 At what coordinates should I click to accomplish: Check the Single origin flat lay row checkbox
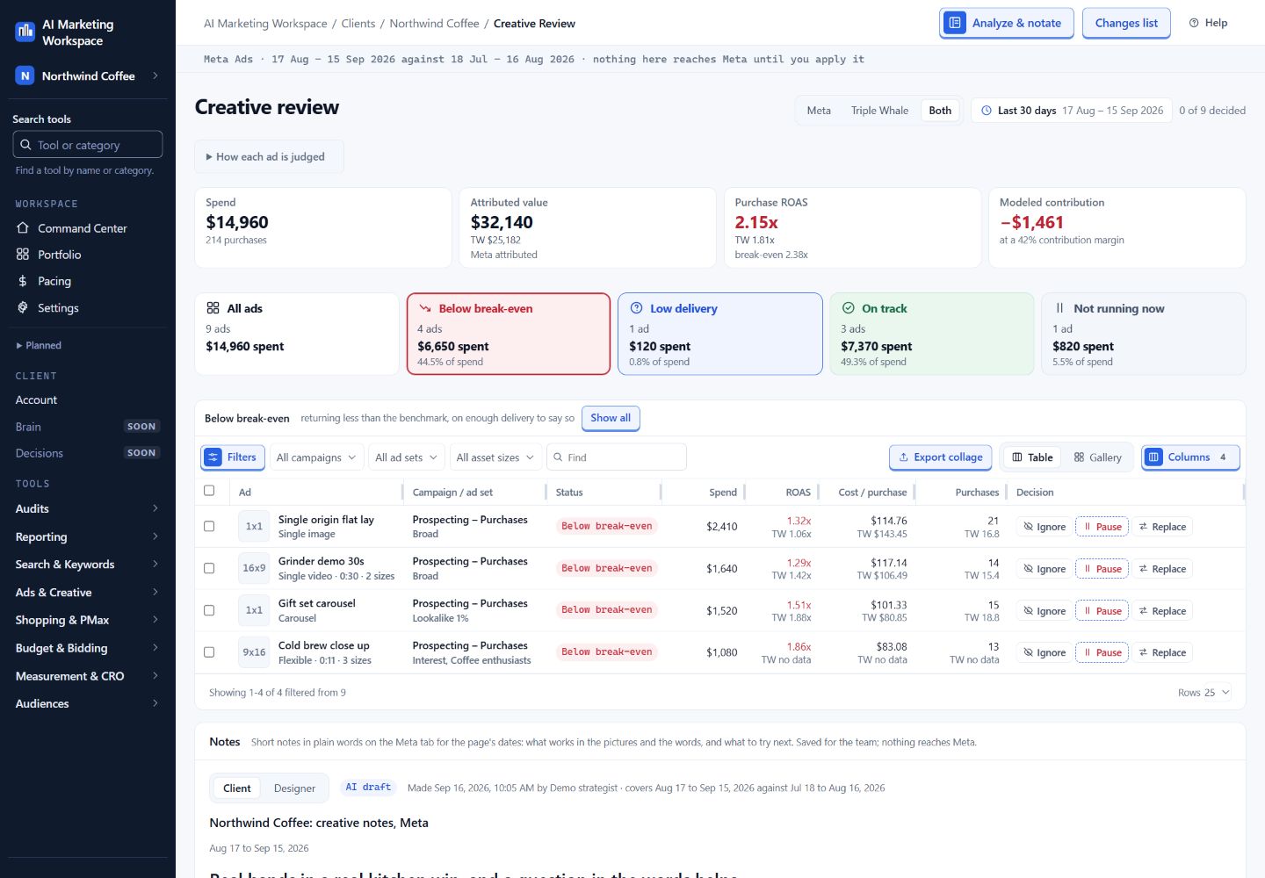(209, 526)
